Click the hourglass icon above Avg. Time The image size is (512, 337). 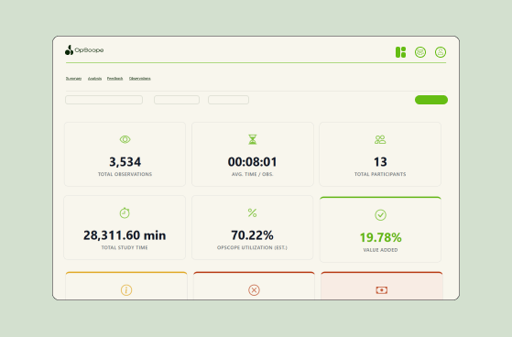(253, 139)
